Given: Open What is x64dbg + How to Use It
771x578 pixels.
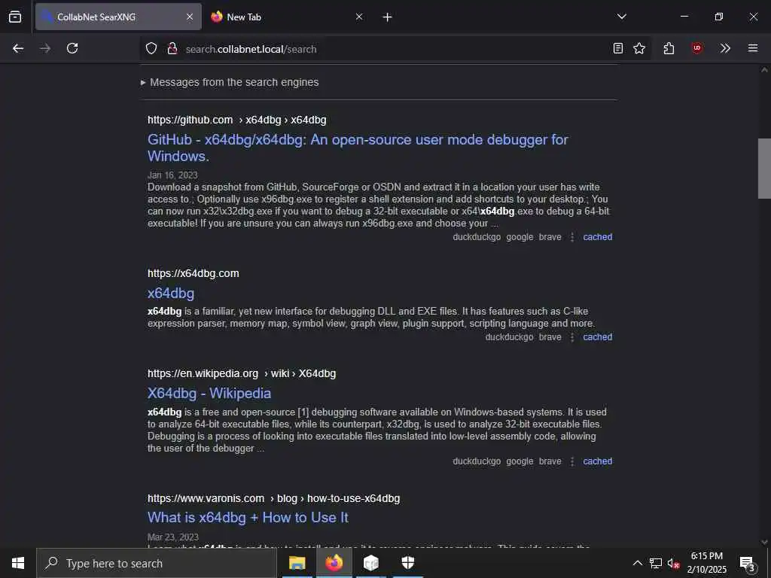Looking at the screenshot, I should click(248, 518).
